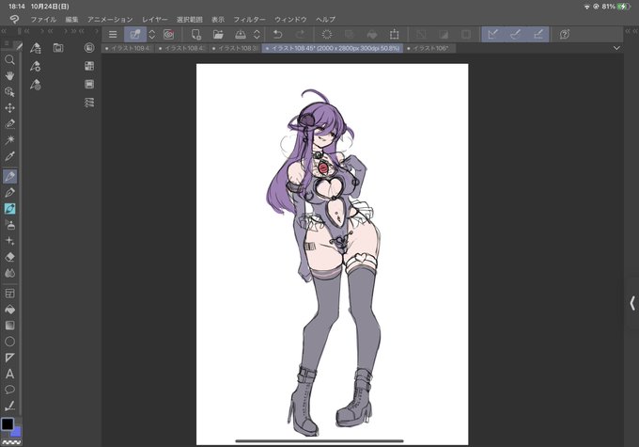Image resolution: width=639 pixels, height=447 pixels.
Task: Open the Brush Size palette icon
Action: [x=36, y=85]
